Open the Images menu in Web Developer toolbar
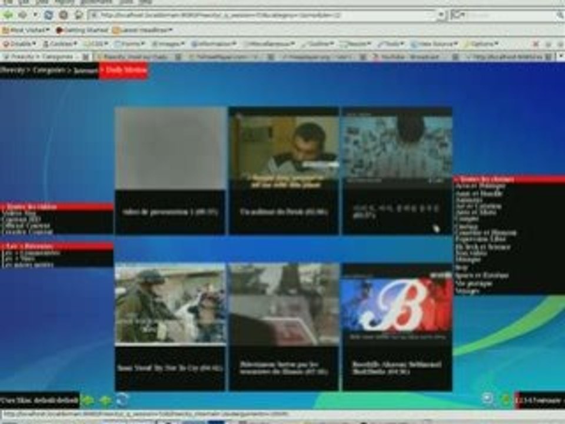 point(168,44)
